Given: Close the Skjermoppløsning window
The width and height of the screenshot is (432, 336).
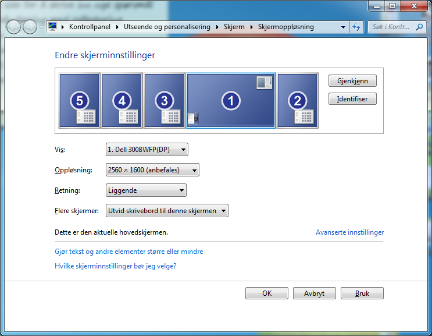Looking at the screenshot, I should click(414, 6).
